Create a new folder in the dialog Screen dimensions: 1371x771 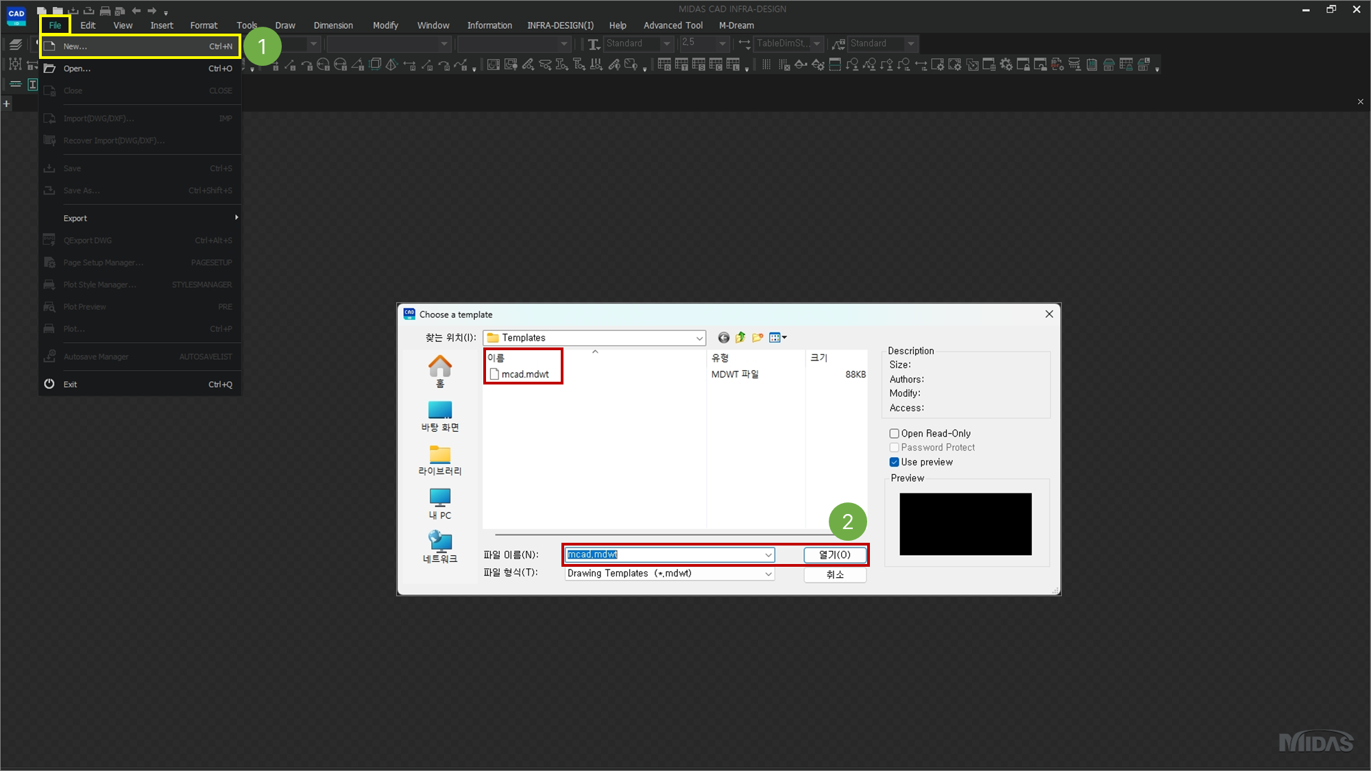[x=757, y=337]
